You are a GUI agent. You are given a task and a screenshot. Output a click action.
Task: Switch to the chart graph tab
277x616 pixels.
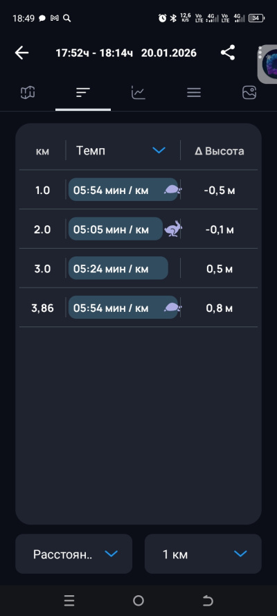138,93
